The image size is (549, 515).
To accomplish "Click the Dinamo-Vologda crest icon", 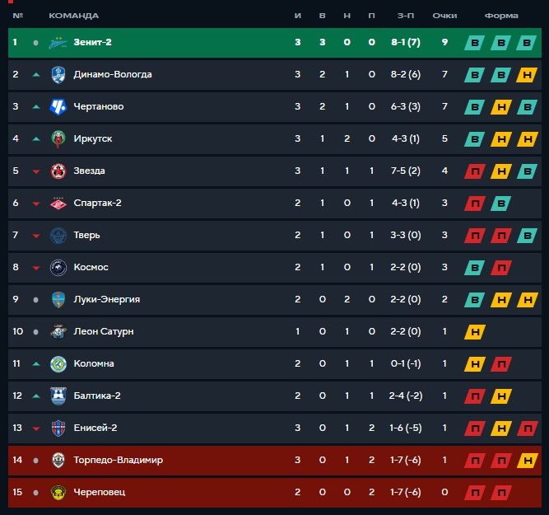I will point(58,75).
